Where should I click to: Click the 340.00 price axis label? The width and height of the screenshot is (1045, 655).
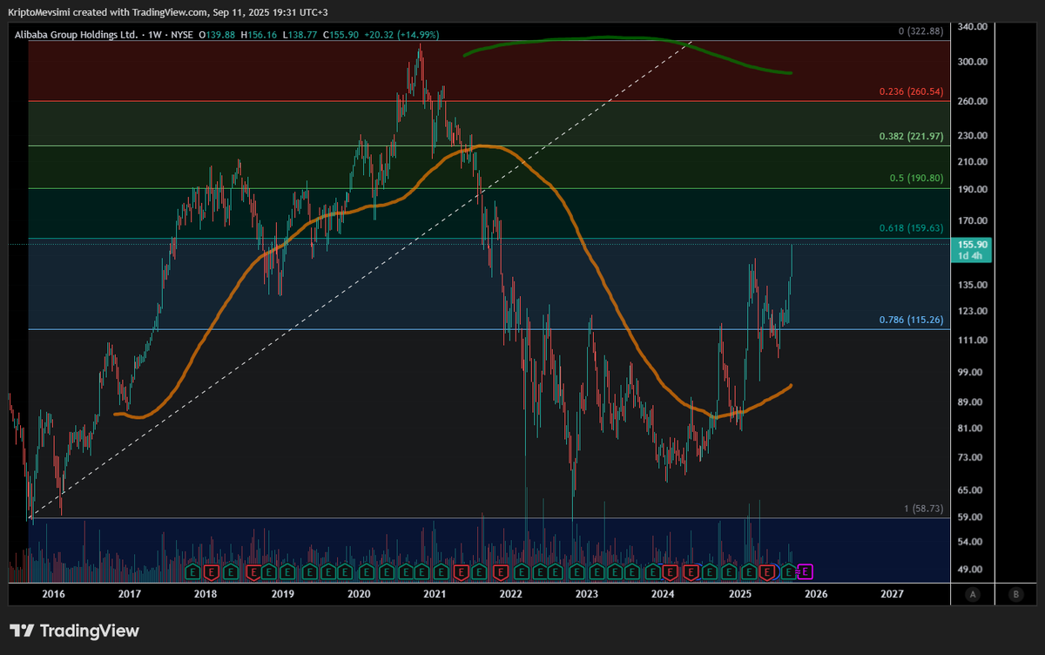(972, 27)
